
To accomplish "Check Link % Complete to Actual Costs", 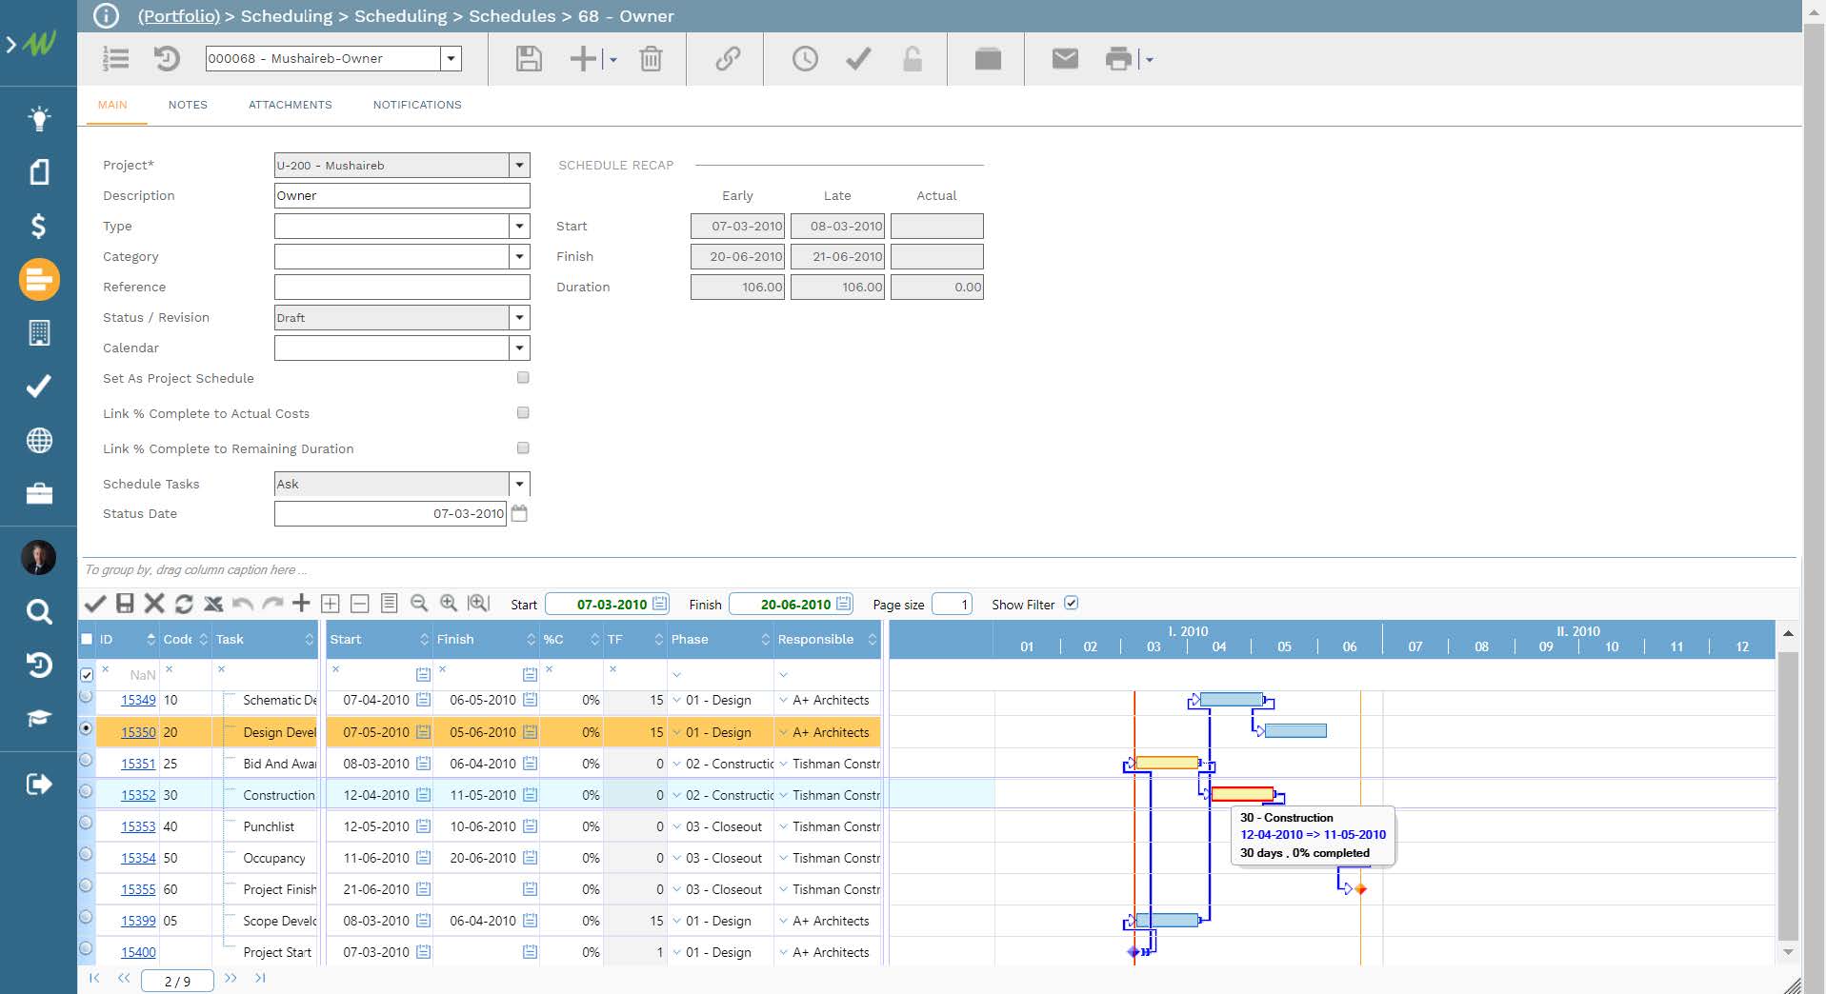I will [x=523, y=413].
